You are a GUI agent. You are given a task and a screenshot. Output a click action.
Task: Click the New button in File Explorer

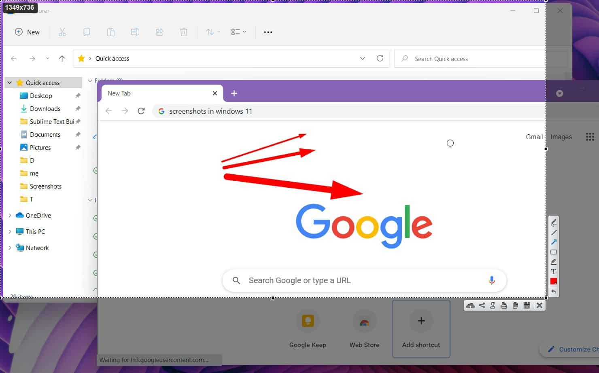pos(28,32)
